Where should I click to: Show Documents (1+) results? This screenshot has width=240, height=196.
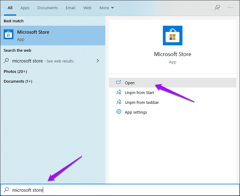coord(18,81)
